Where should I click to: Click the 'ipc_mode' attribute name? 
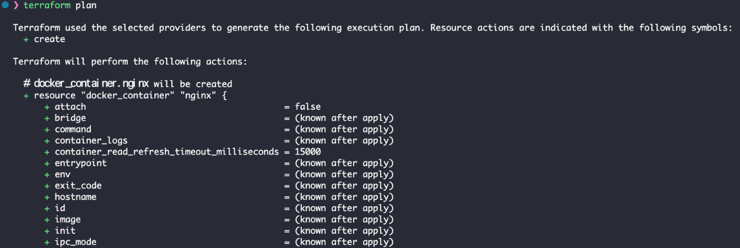point(75,242)
